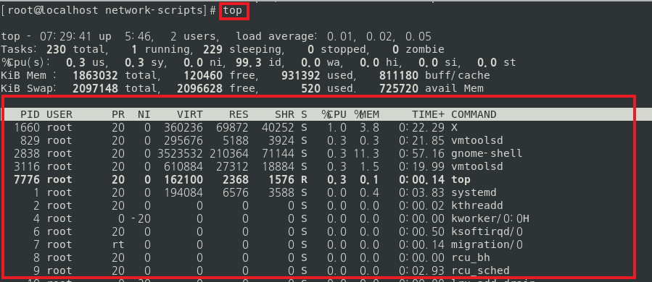The height and width of the screenshot is (282, 652).
Task: Select PID 3116 of the second vmtoolsd
Action: tap(27, 166)
